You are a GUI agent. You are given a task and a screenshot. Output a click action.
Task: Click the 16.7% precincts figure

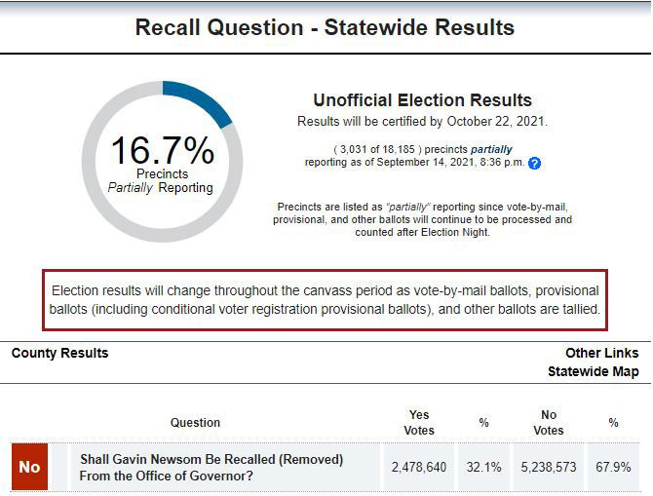(x=162, y=151)
